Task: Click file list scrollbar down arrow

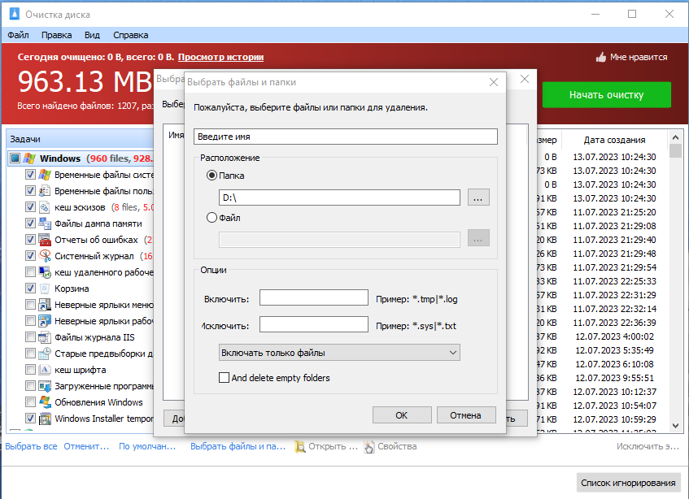Action: coord(675,425)
